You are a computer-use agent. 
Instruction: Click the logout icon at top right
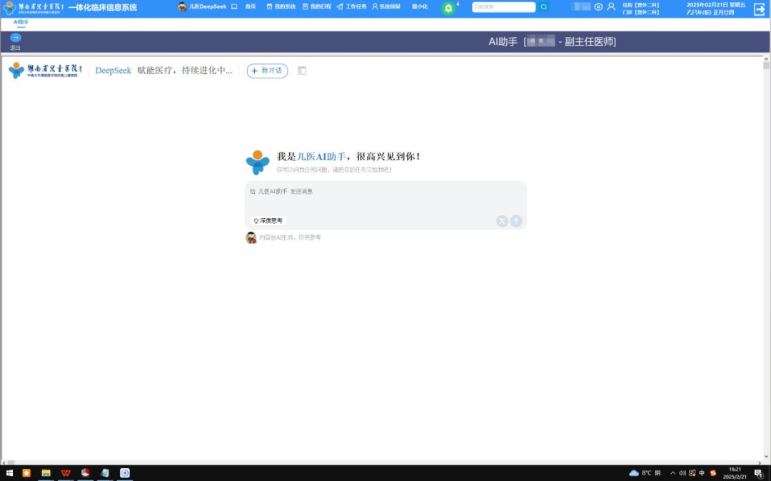tap(759, 9)
